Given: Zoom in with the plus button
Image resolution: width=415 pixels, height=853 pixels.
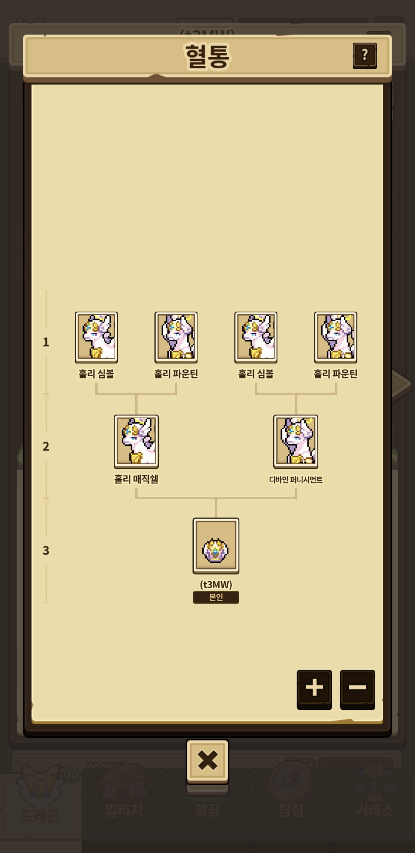Looking at the screenshot, I should [314, 690].
